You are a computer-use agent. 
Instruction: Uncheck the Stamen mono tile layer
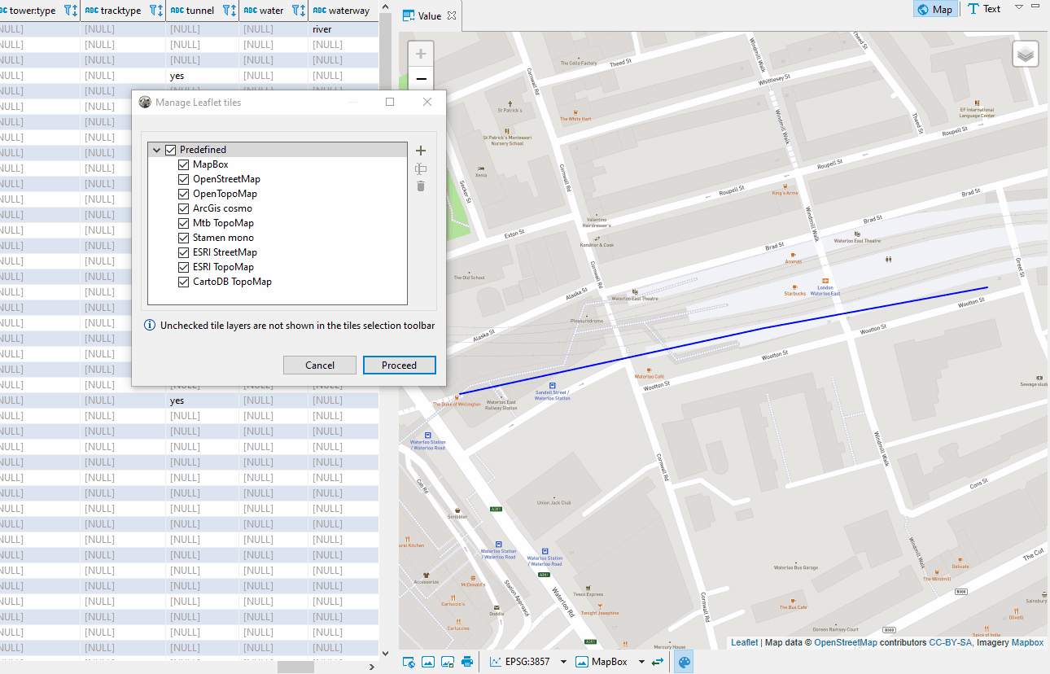click(184, 238)
